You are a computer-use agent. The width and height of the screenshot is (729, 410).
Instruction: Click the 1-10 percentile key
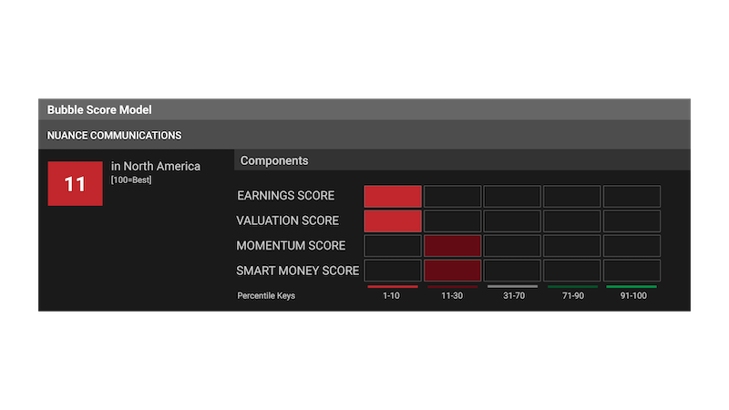click(392, 295)
